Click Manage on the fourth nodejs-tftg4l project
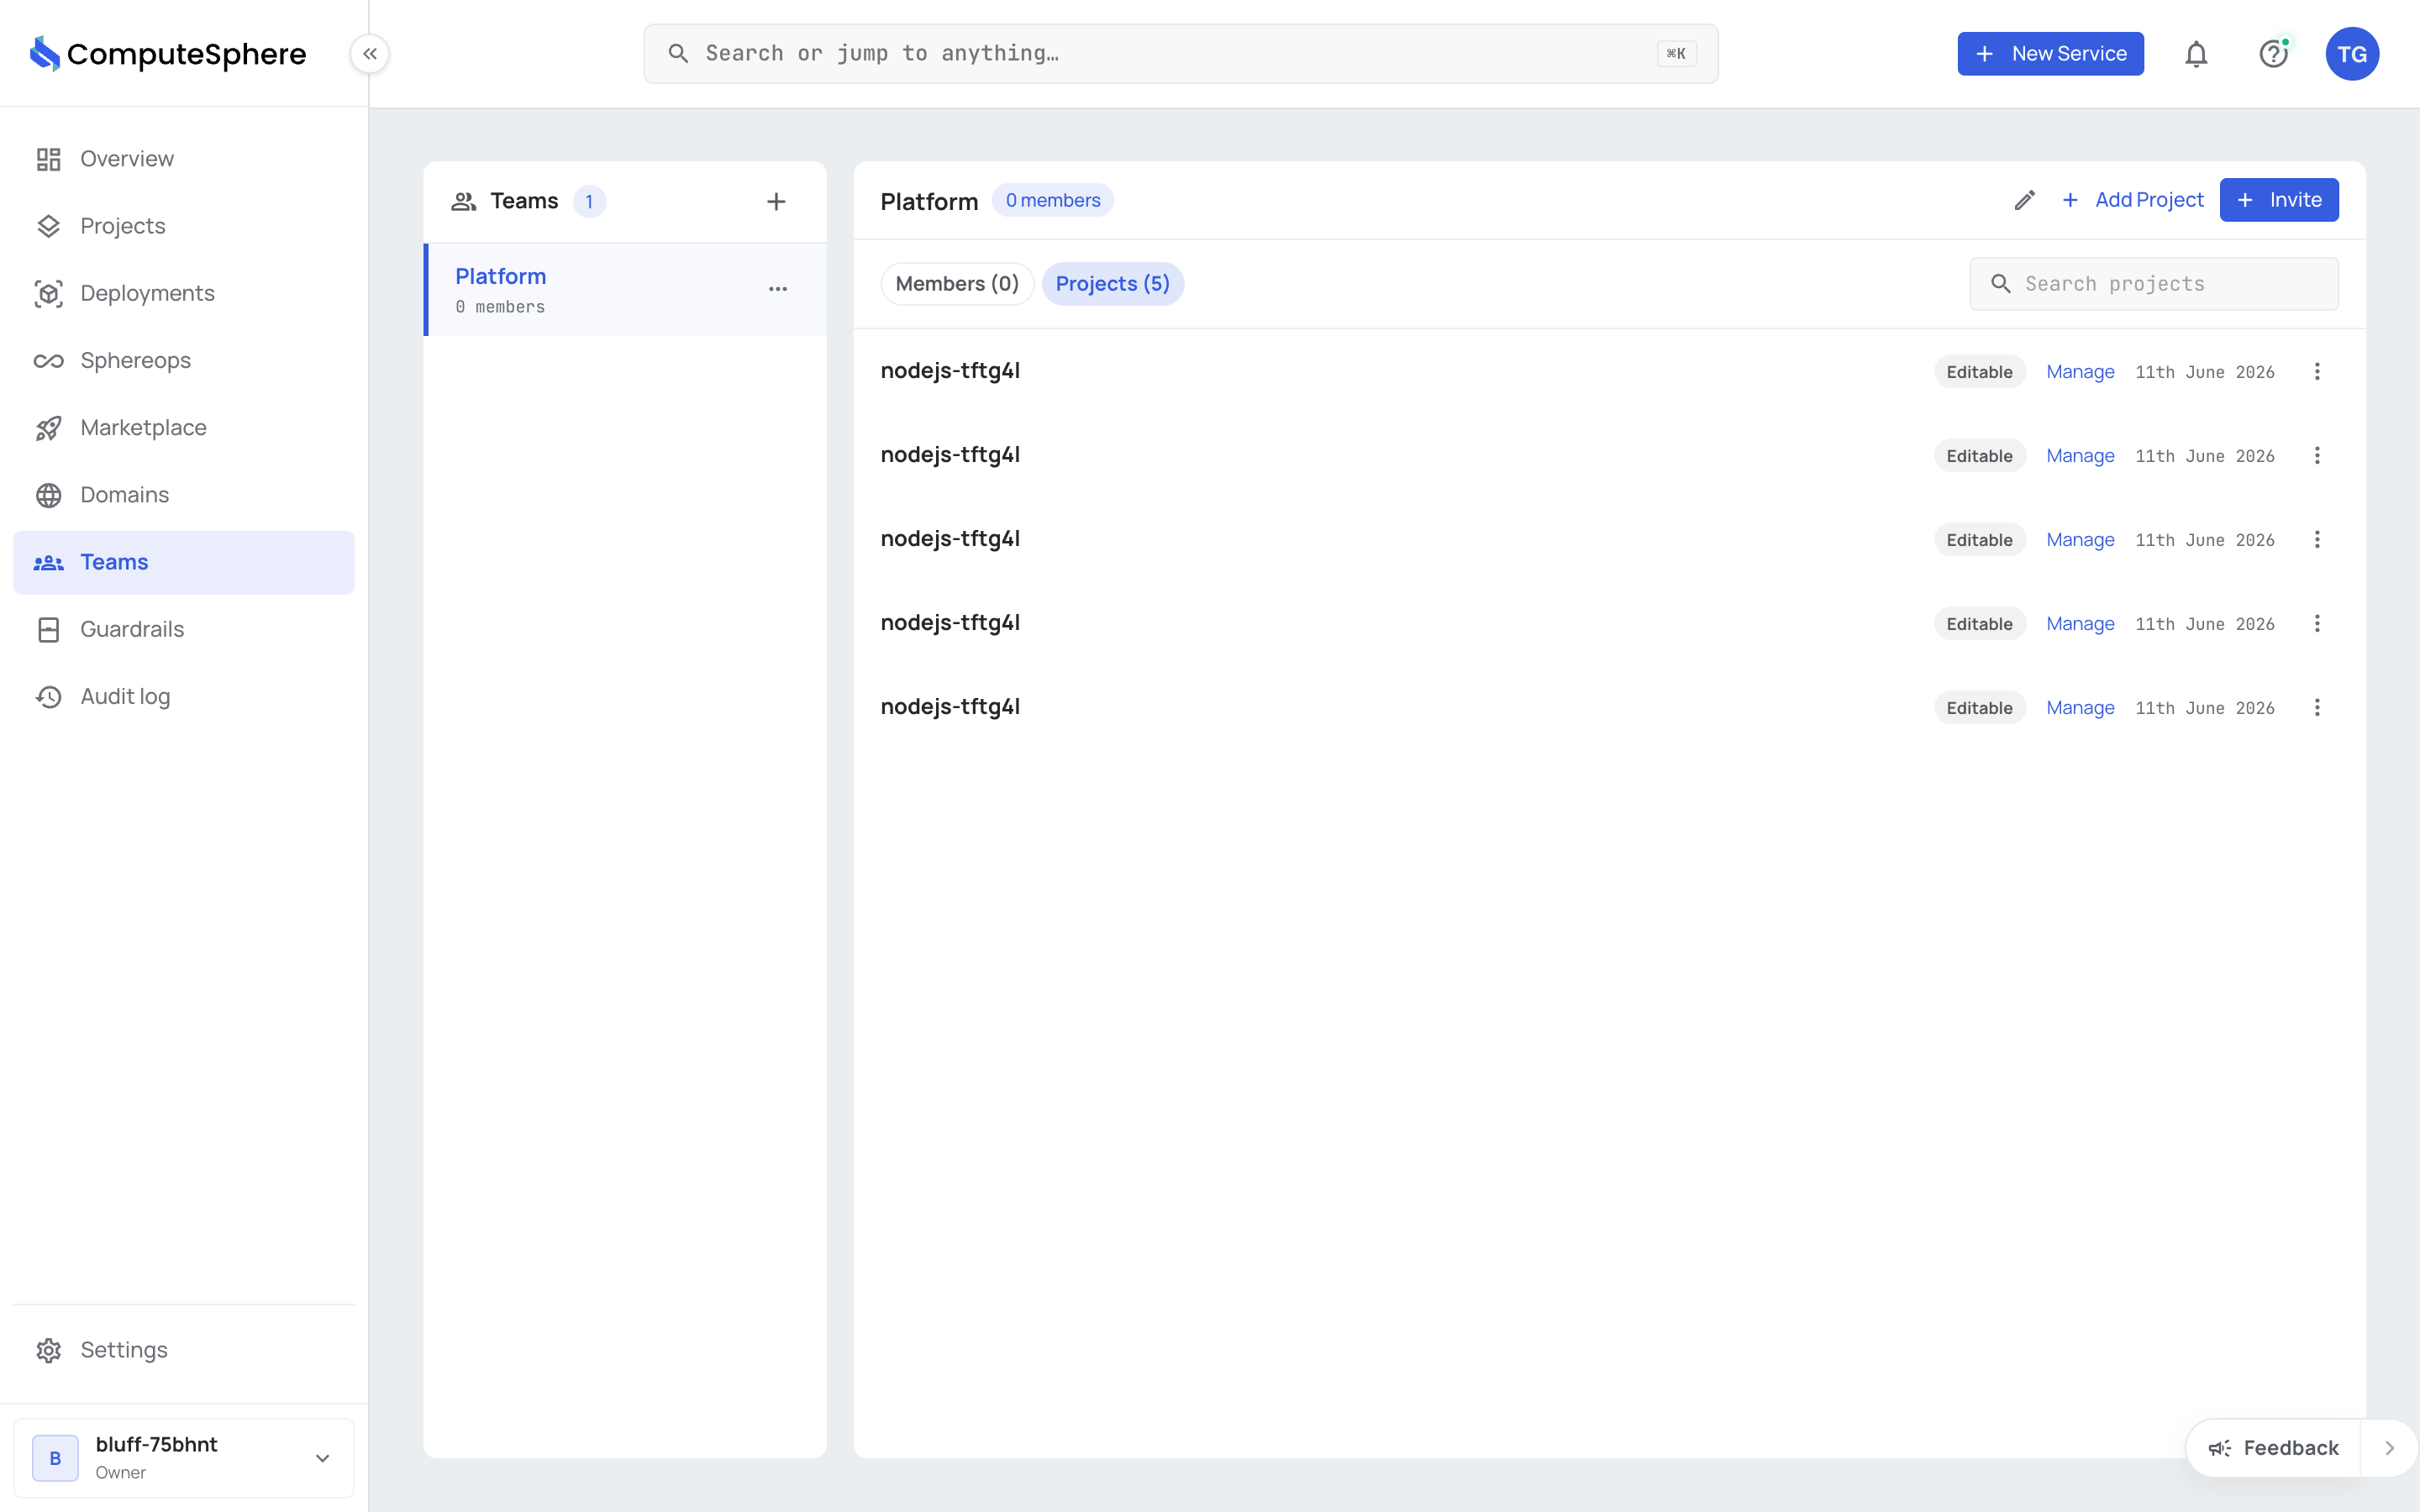 point(2080,624)
